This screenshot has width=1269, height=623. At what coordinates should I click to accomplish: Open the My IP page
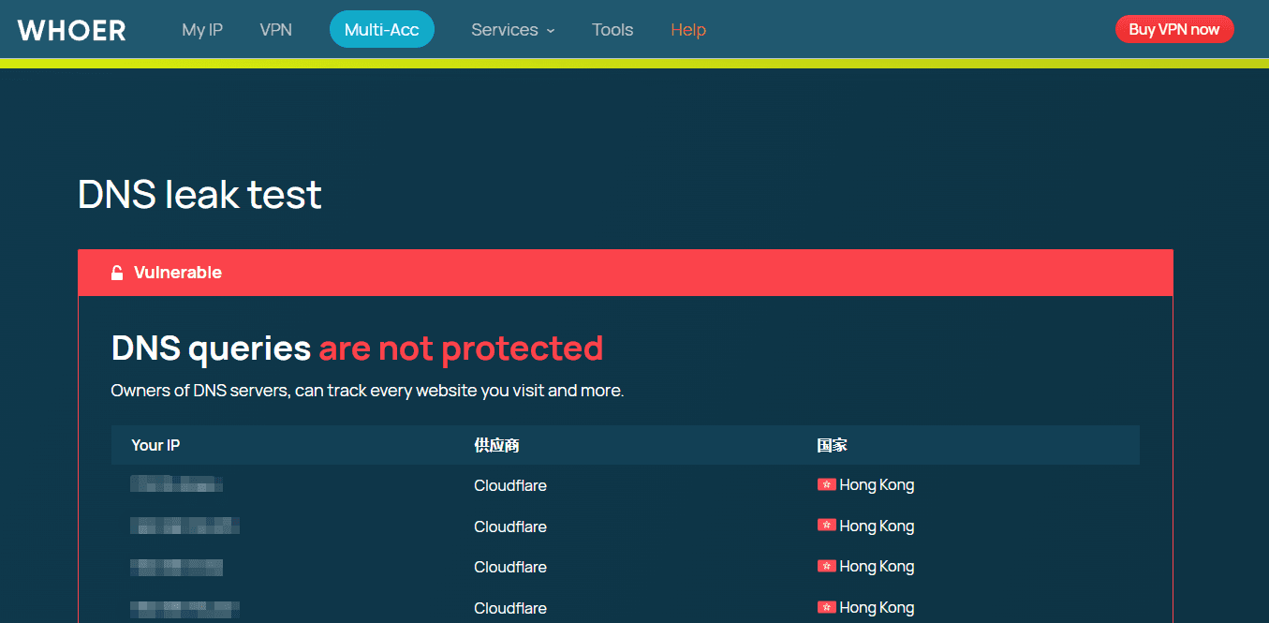tap(202, 30)
